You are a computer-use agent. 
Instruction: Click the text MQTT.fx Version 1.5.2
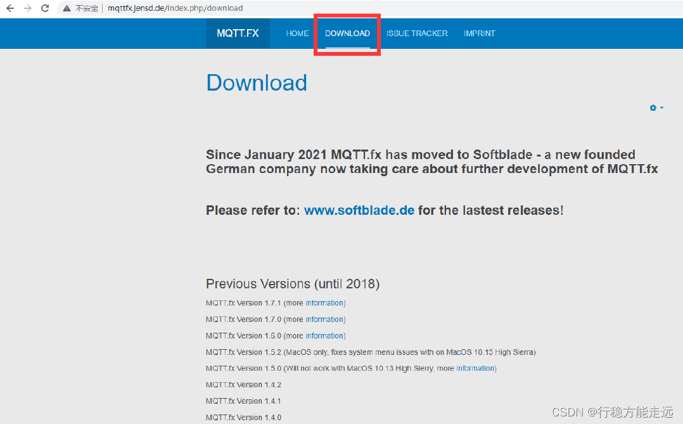(243, 352)
